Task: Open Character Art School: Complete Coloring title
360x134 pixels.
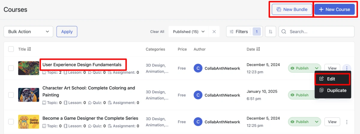Action: pyautogui.click(x=89, y=91)
